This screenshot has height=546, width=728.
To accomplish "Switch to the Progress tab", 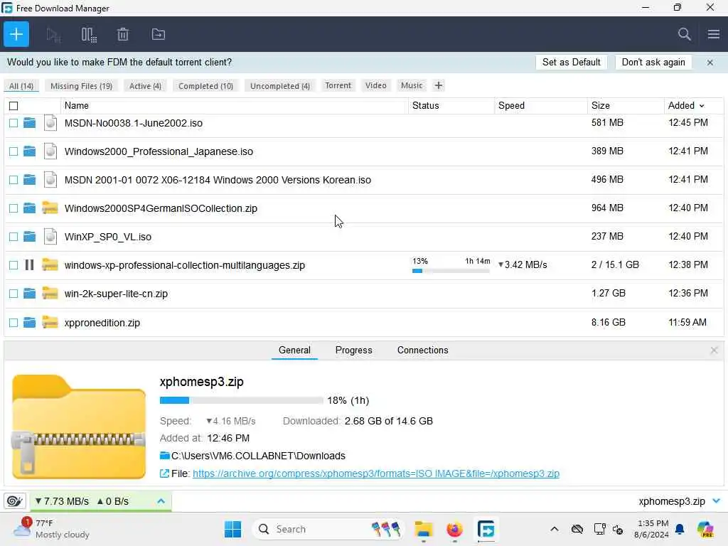I will coord(354,350).
